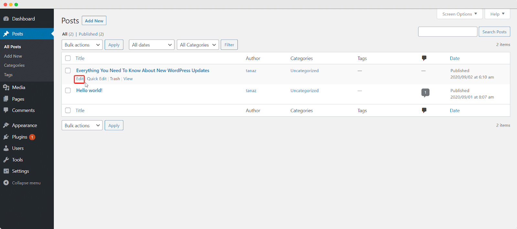Click the Pages icon in sidebar
517x229 pixels.
[6, 99]
